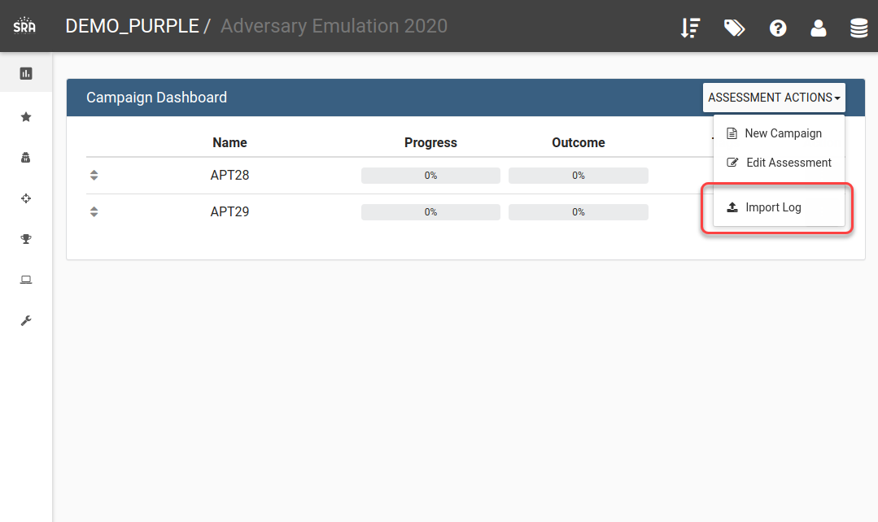Image resolution: width=878 pixels, height=522 pixels.
Task: Select the star sidebar icon
Action: (26, 117)
